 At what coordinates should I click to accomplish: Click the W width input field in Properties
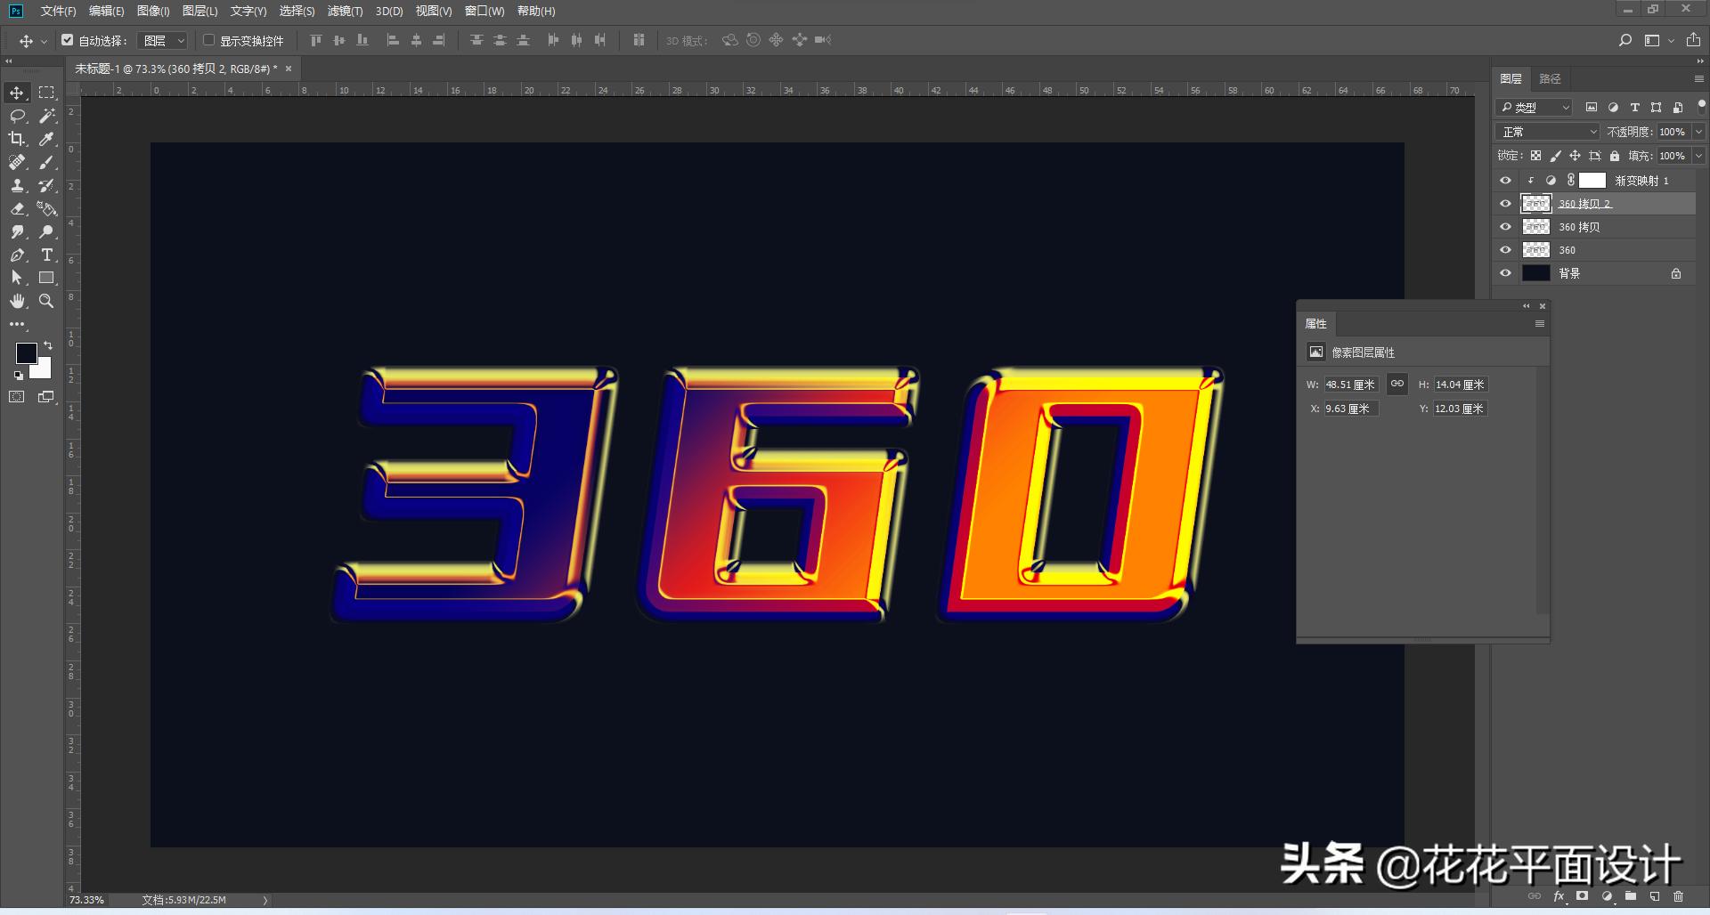[1350, 384]
